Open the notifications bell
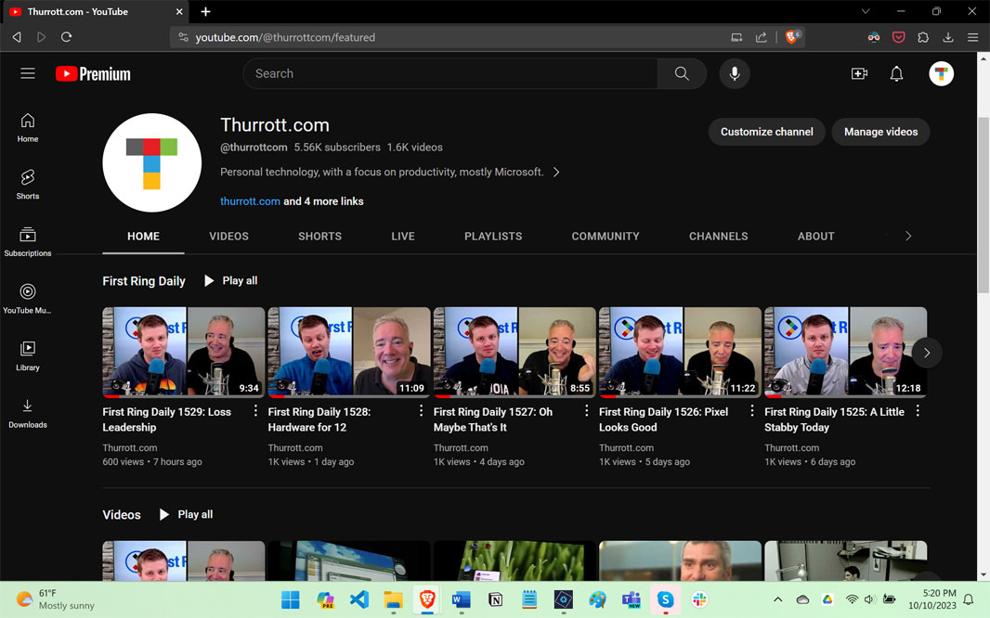 pyautogui.click(x=896, y=73)
